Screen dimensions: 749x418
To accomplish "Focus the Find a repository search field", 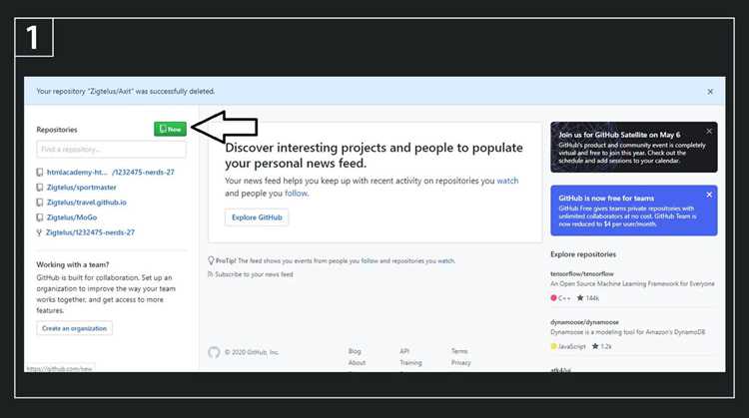I will point(111,150).
